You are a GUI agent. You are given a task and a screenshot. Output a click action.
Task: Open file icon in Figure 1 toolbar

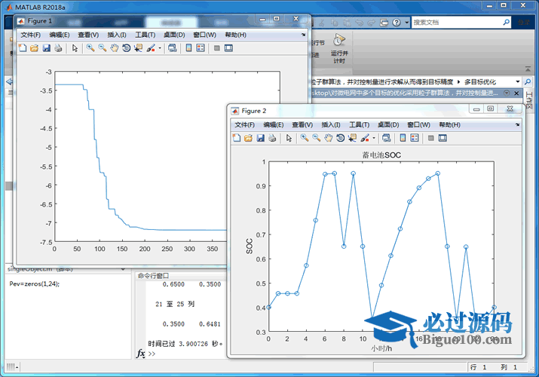pos(34,48)
